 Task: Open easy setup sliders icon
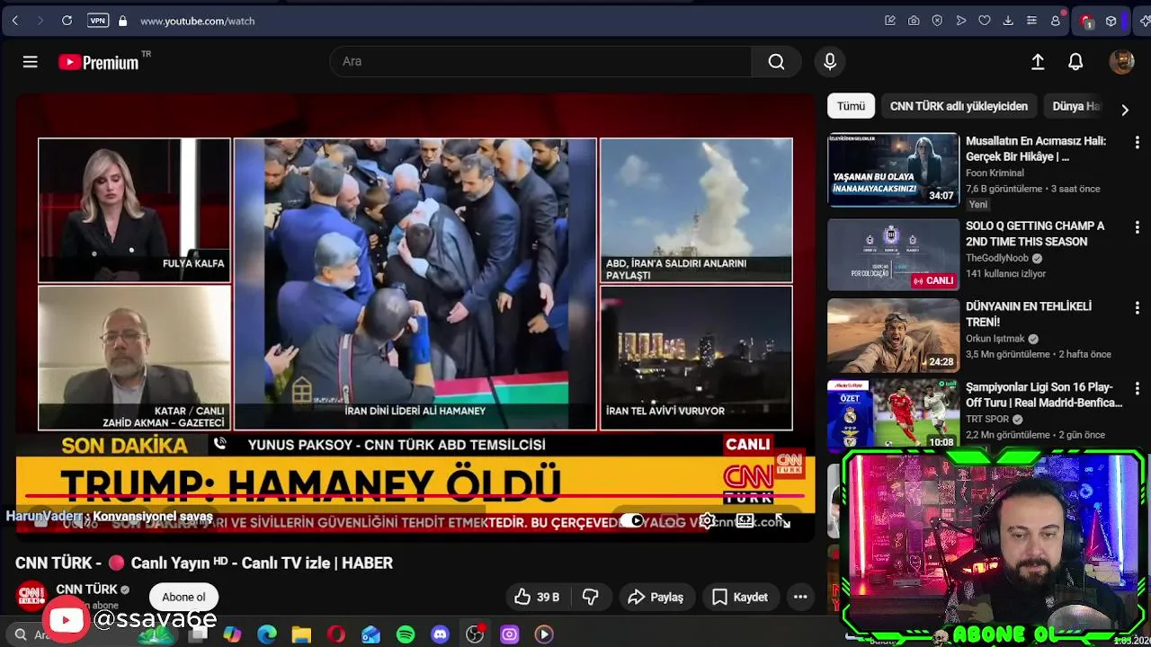point(1031,21)
